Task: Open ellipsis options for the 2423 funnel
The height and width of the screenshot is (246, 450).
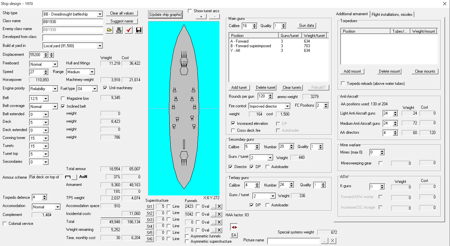Action: click(x=213, y=206)
